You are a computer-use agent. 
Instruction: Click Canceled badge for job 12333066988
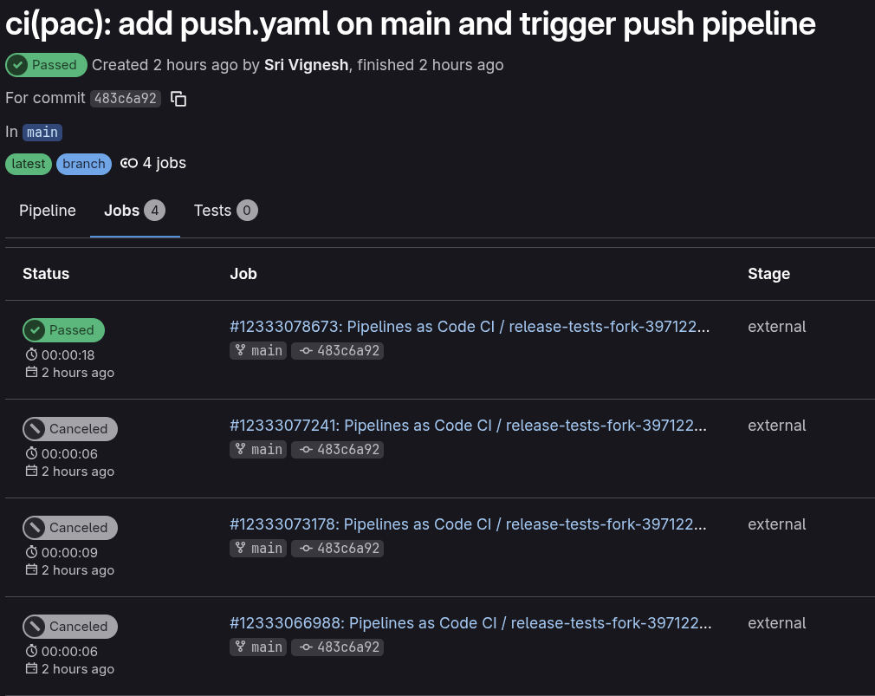click(x=69, y=627)
